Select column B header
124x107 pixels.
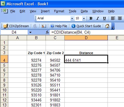pyautogui.click(x=36, y=38)
